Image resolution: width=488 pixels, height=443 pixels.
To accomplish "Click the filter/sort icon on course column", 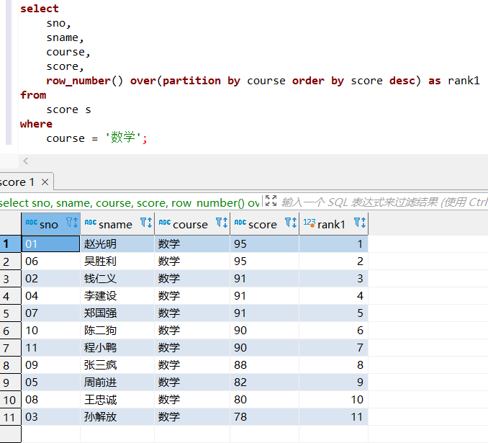I will pos(222,223).
